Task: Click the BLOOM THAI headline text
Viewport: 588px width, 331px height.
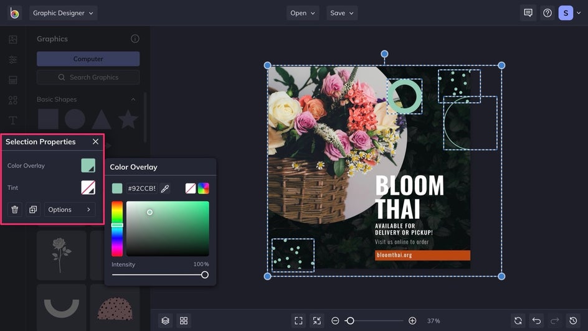Action: [409, 197]
